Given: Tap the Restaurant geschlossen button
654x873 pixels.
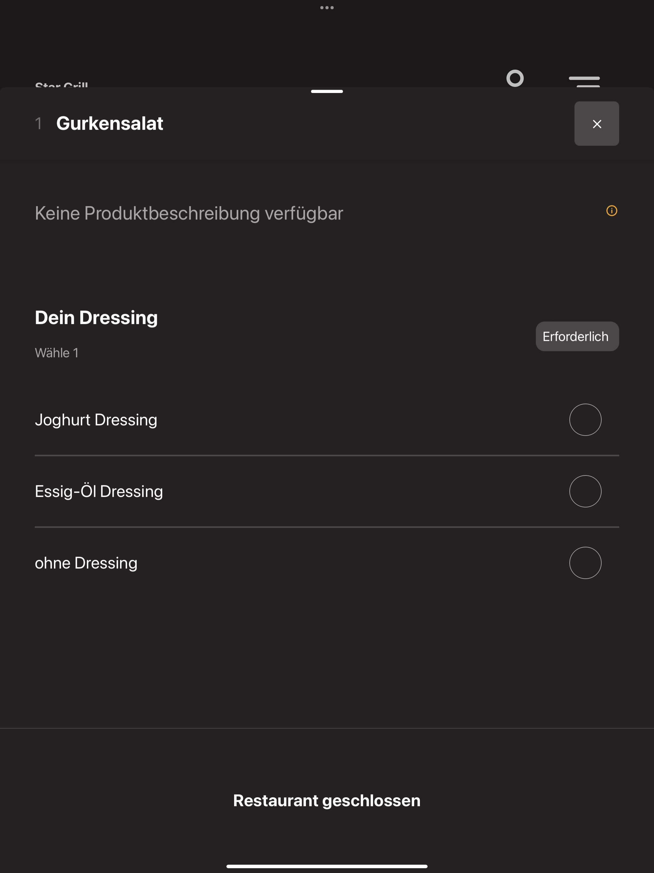Looking at the screenshot, I should pos(327,800).
